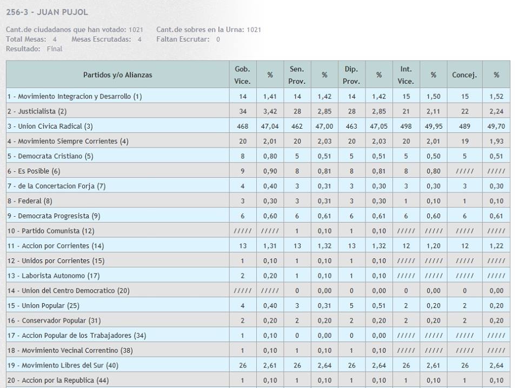Select row "10 - Partido Comunista (12)"

click(258, 231)
